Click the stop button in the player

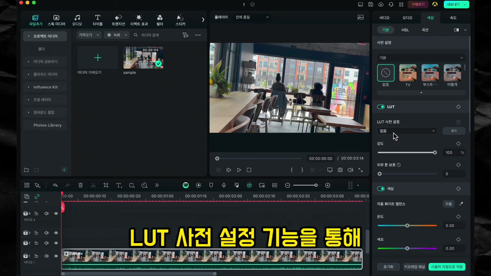(249, 170)
